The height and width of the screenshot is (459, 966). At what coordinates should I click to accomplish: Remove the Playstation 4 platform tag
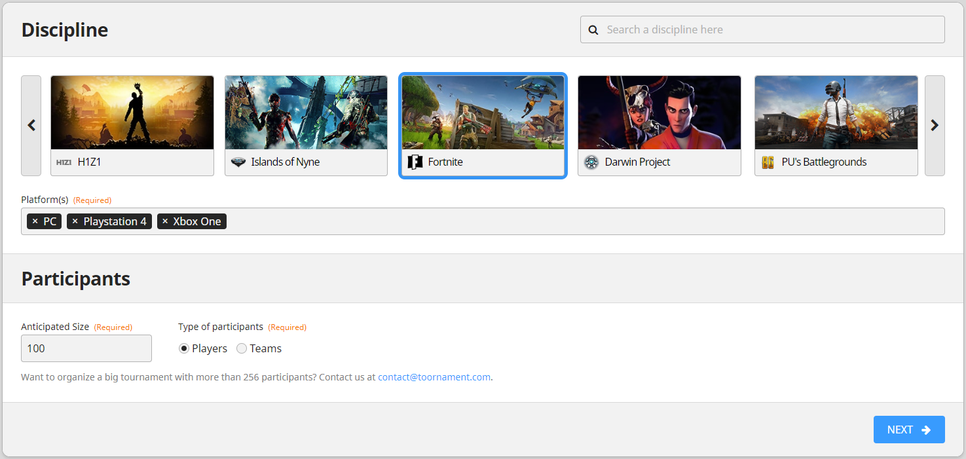click(x=75, y=221)
